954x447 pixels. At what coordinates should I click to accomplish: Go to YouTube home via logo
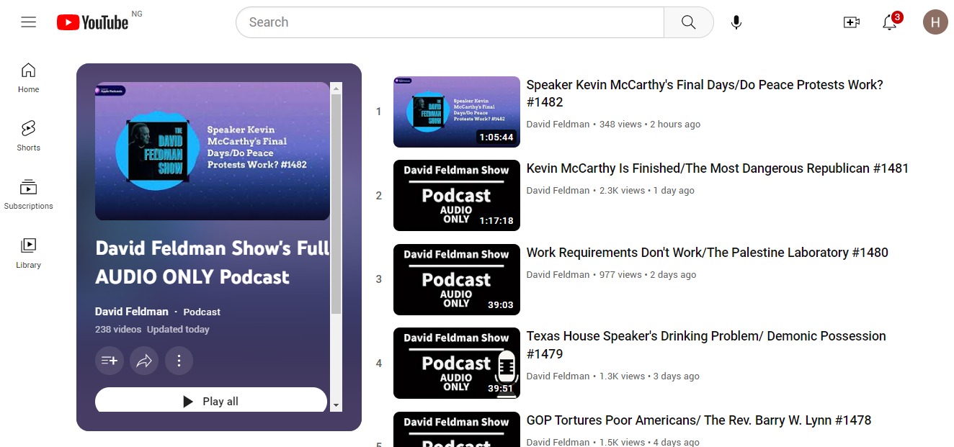tap(93, 22)
